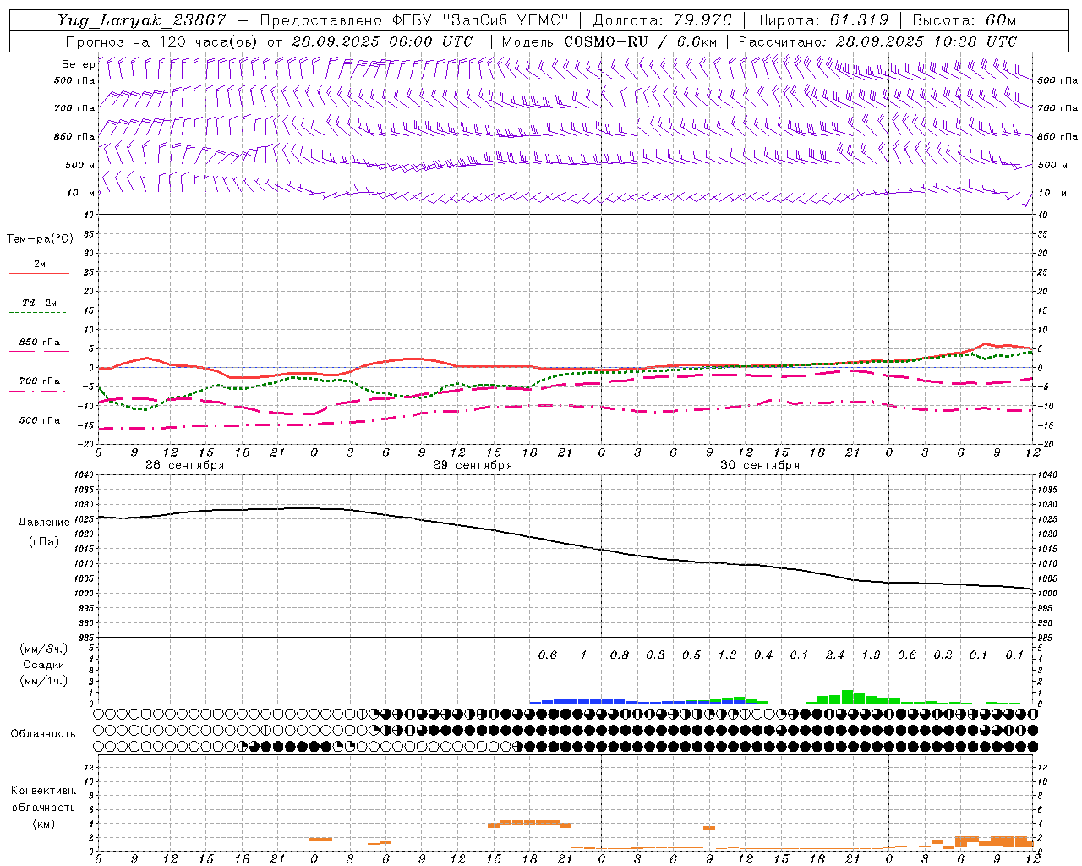
Task: Click the (гПа) pressure unit label
Action: [44, 541]
